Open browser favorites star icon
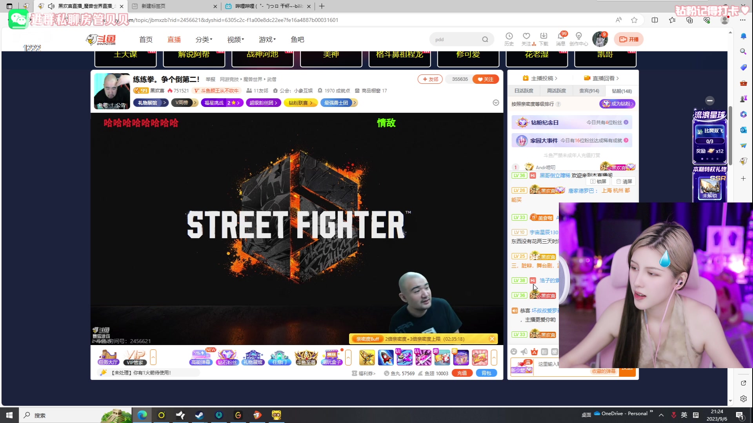This screenshot has width=753, height=423. pos(634,20)
